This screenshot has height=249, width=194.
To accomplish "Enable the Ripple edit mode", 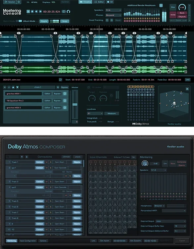I will click(44, 21).
